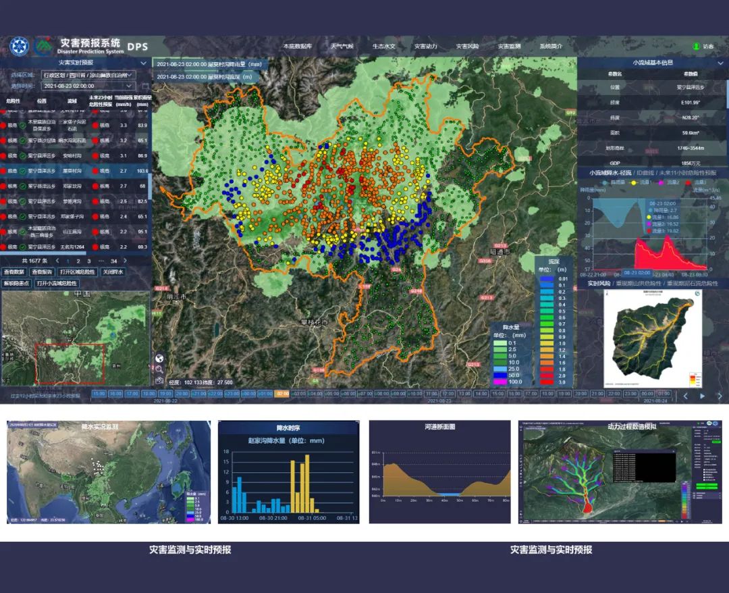Toggle the magenta 流量2 legend marker
729x593 pixels.
click(661, 183)
